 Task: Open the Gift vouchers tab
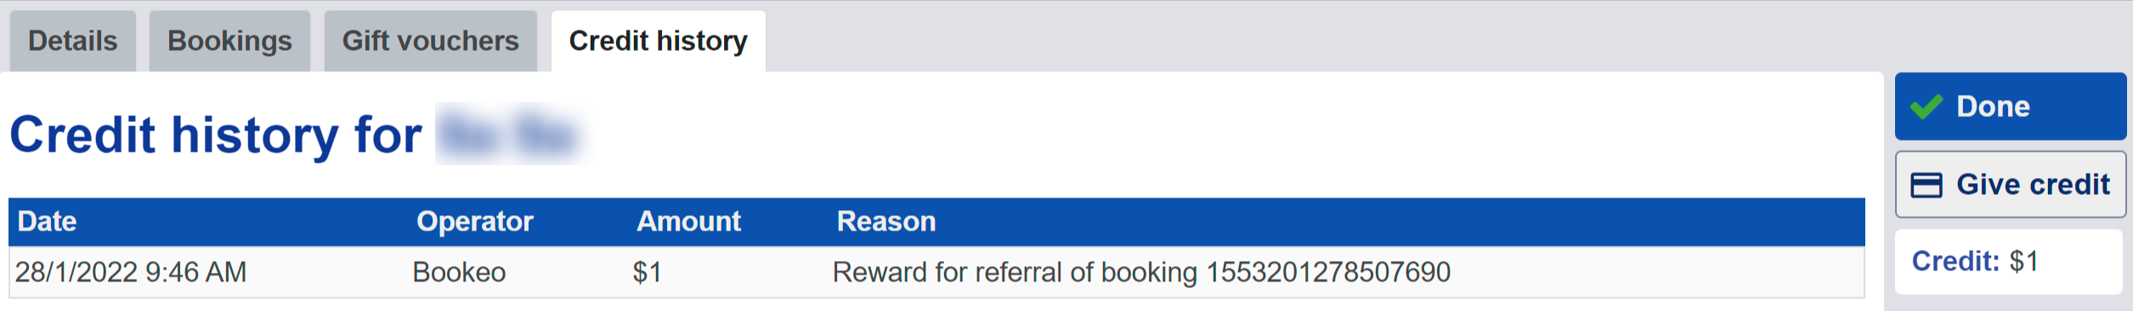[430, 41]
